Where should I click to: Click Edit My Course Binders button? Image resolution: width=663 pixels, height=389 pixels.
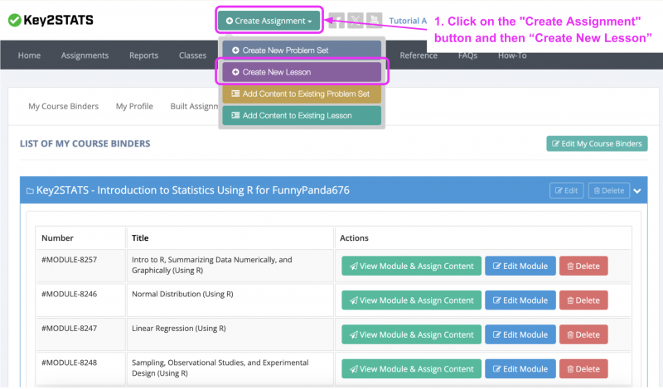click(597, 143)
